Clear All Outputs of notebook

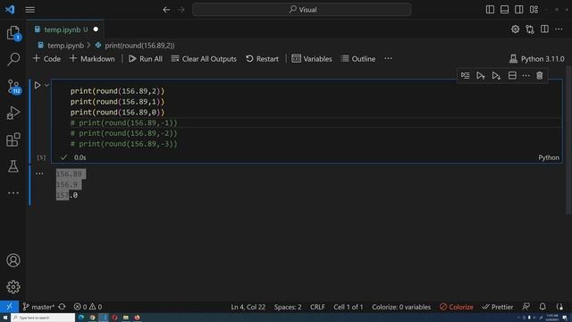click(x=204, y=59)
